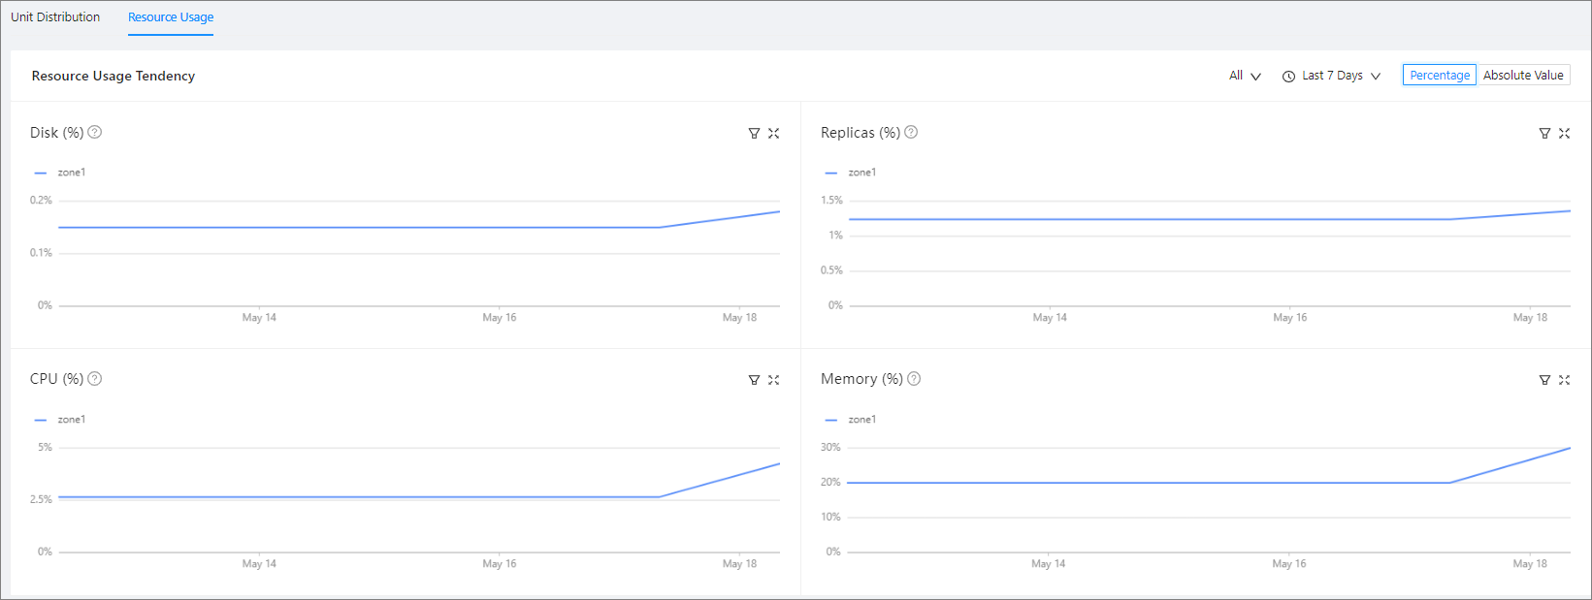
Task: Switch to the Unit Distribution tab
Action: click(55, 17)
